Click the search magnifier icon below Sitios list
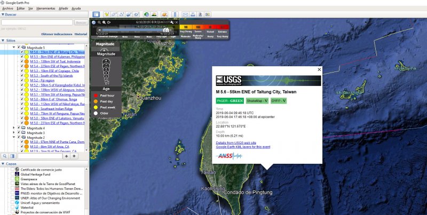 5,156
